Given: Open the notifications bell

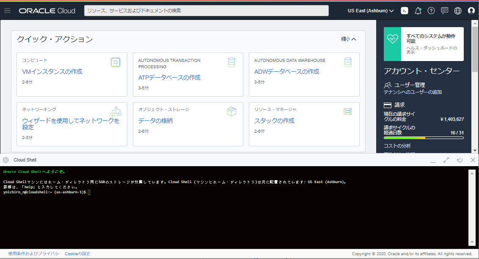Looking at the screenshot, I should tap(418, 11).
